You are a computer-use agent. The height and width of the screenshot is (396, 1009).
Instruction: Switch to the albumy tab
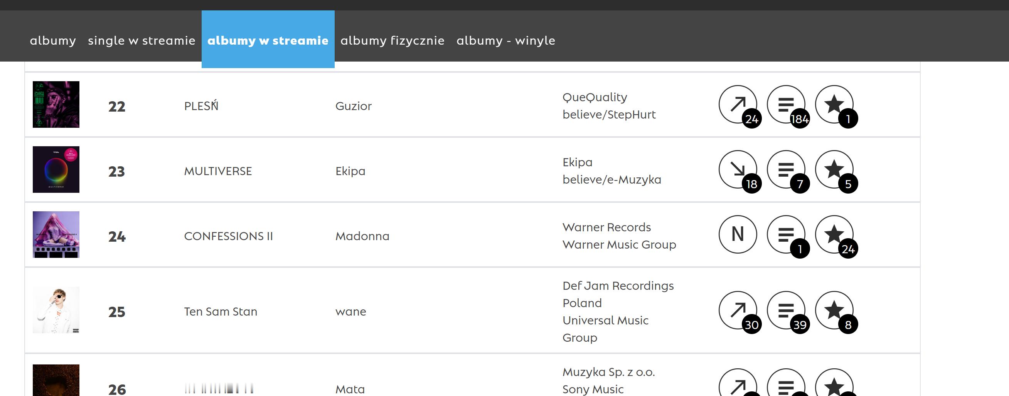pyautogui.click(x=53, y=40)
